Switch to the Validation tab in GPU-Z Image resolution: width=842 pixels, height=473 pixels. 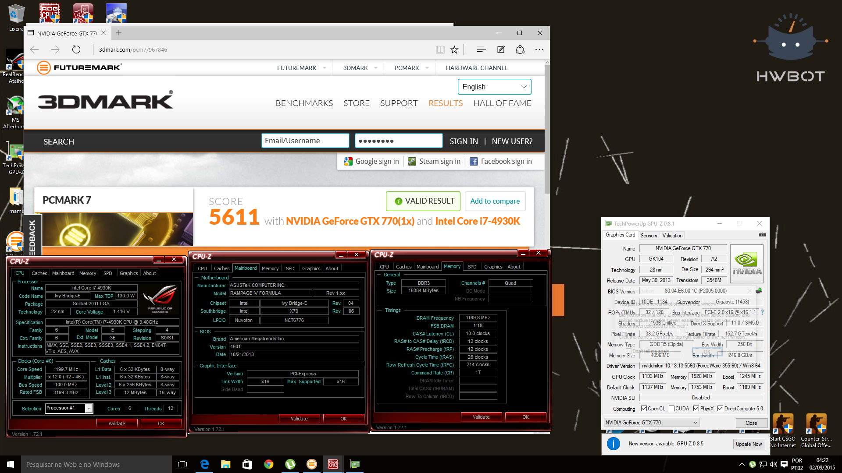click(672, 236)
